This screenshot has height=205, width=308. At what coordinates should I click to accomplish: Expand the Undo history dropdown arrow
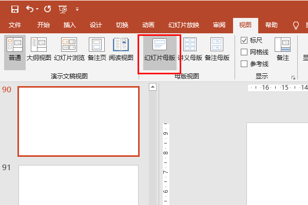[37, 9]
